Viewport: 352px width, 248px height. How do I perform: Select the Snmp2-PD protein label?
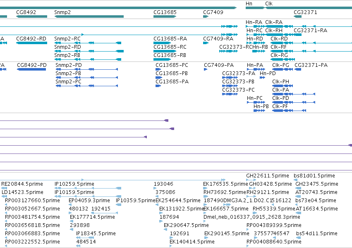pos(69,65)
